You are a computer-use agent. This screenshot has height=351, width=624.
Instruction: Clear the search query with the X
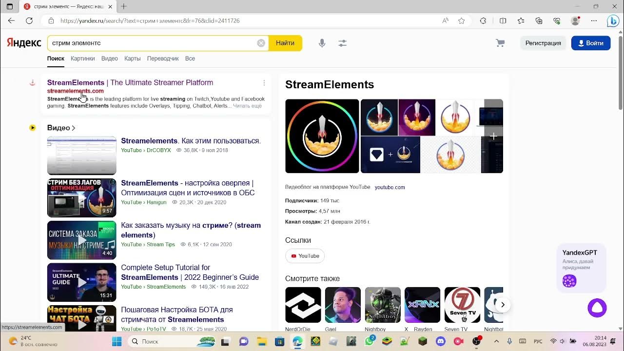261,43
